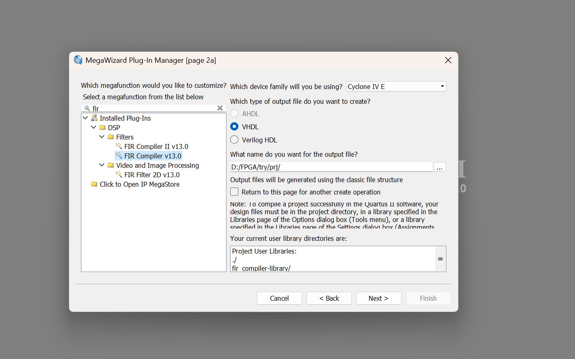Click the FIR Compiler v13.0 wand icon

tap(119, 155)
